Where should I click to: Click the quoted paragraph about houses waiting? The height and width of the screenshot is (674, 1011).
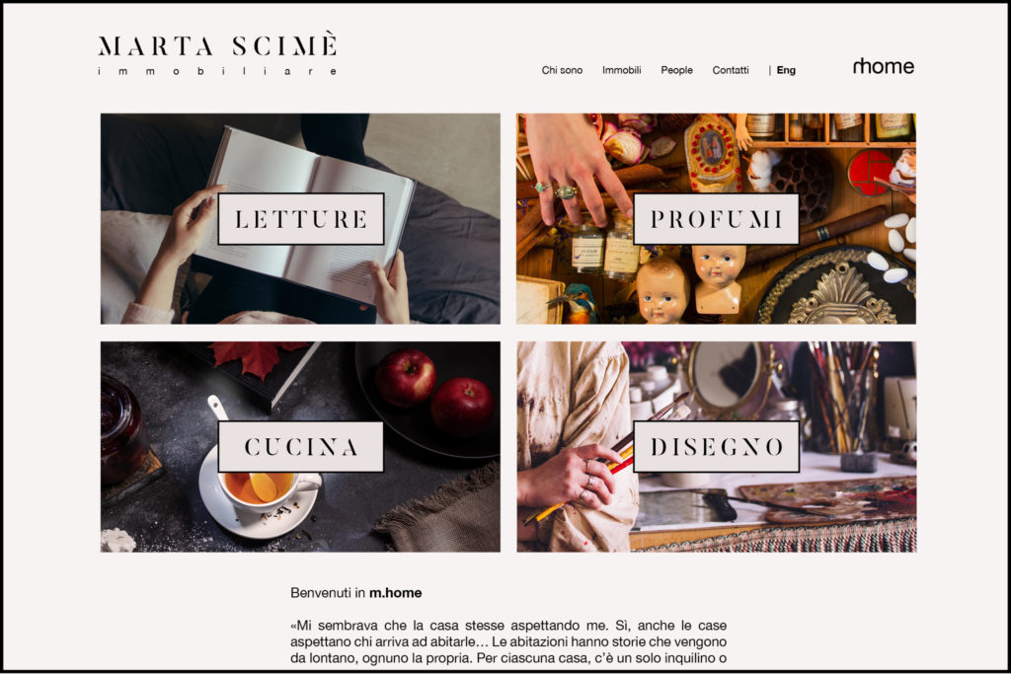(x=508, y=641)
